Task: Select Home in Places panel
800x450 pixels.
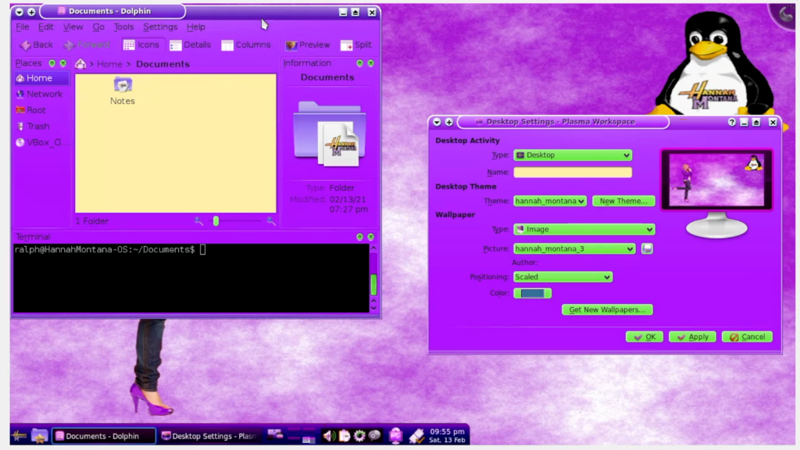Action: point(41,78)
